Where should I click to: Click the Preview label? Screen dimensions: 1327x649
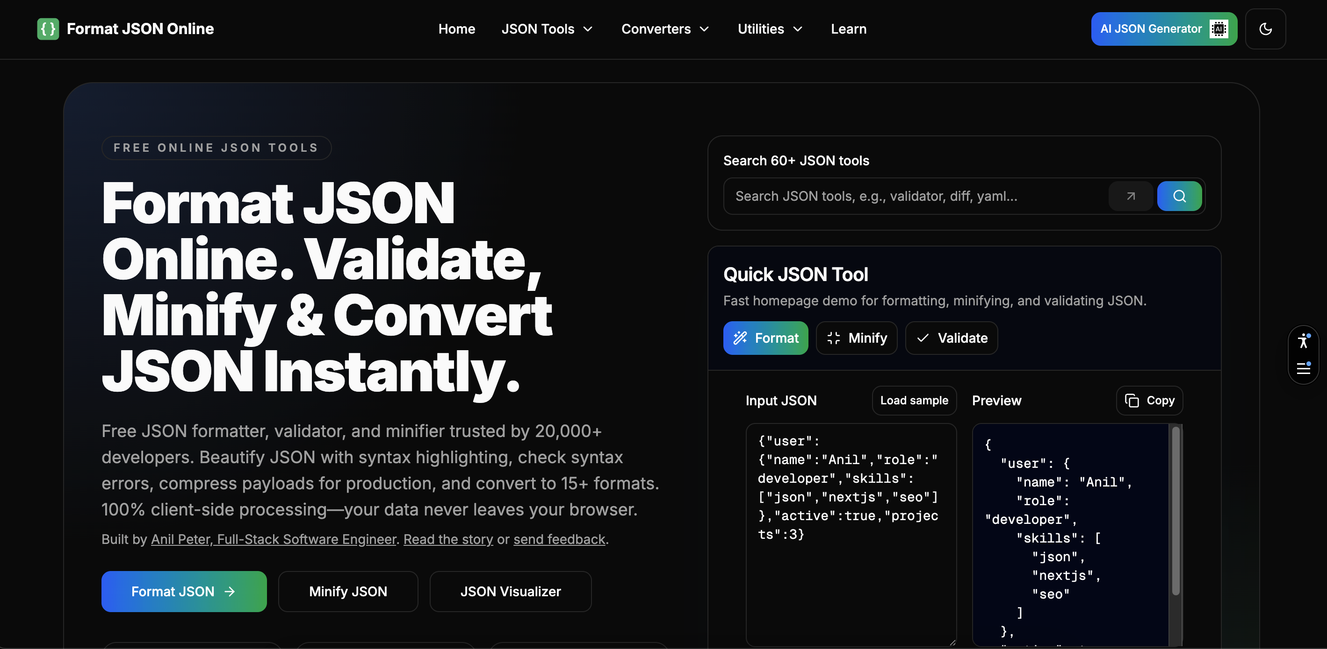coord(996,400)
